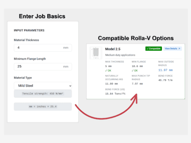
Task: Click the Material Type label
Action: 23,78
